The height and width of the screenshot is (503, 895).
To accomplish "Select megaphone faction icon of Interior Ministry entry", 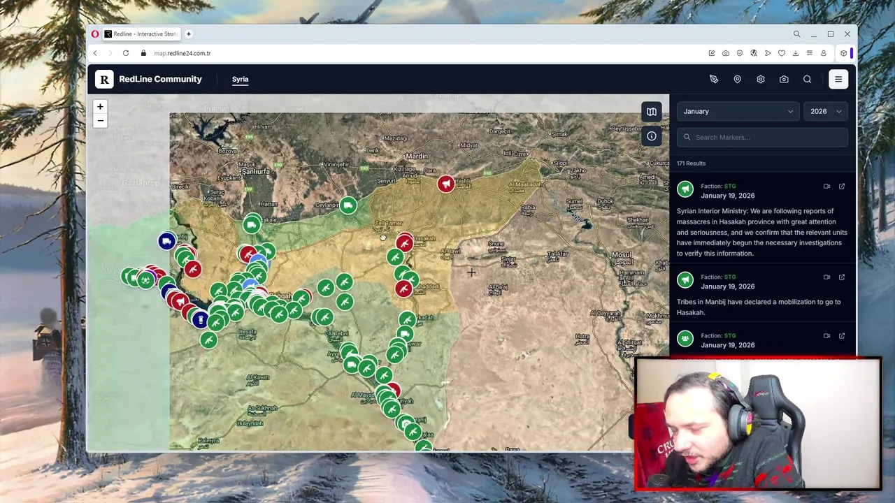I will click(685, 189).
